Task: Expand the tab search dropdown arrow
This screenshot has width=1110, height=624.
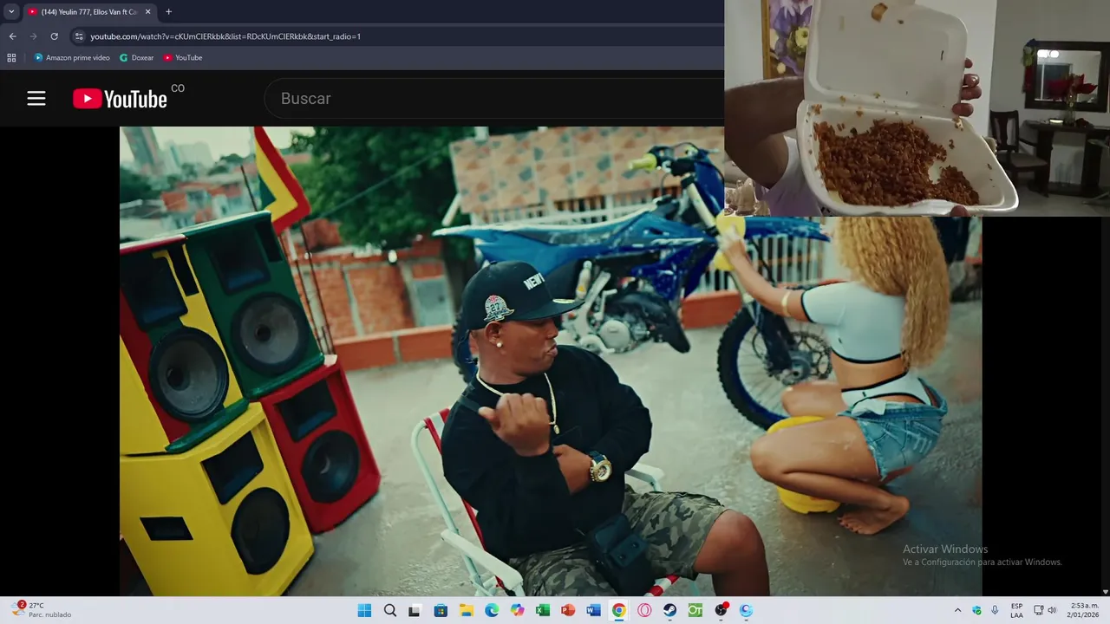Action: 11,12
